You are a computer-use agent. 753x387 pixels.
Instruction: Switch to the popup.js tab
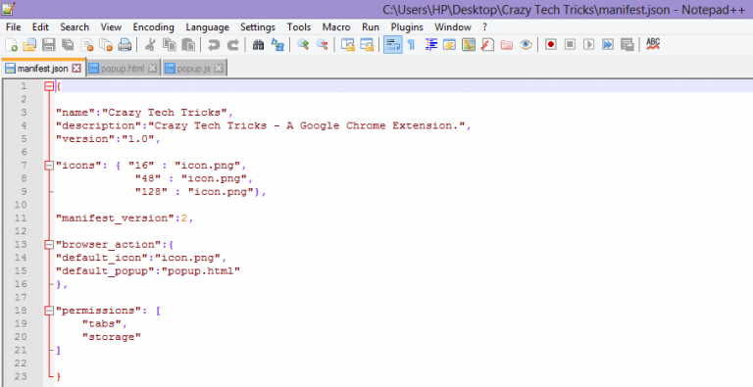click(194, 69)
